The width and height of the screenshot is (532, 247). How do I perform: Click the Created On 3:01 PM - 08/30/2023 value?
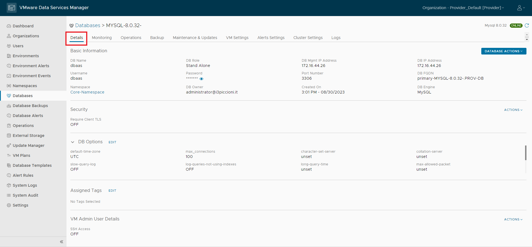coord(323,92)
